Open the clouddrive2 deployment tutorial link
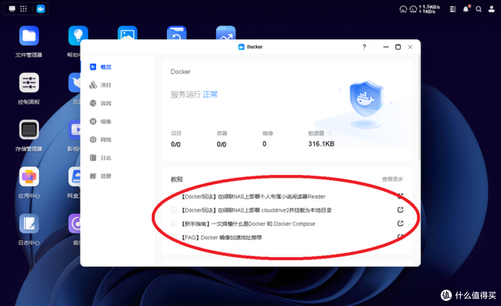501x306 pixels. click(x=256, y=210)
